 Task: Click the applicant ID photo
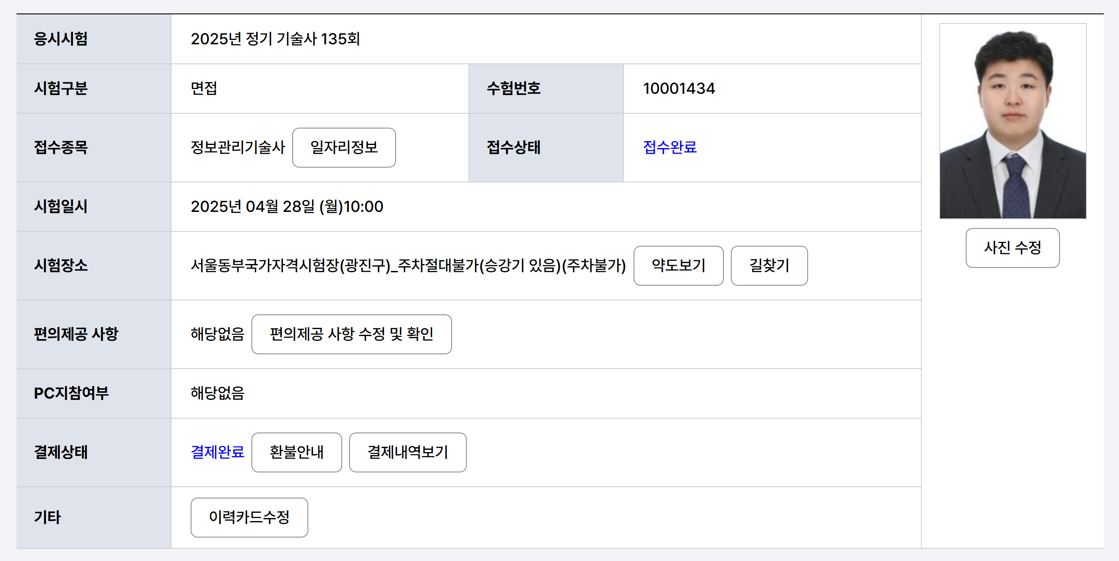click(x=1013, y=122)
